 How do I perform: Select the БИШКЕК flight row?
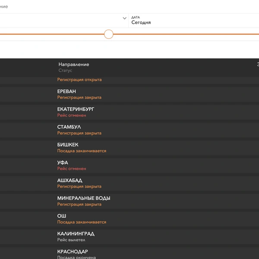[129, 148]
